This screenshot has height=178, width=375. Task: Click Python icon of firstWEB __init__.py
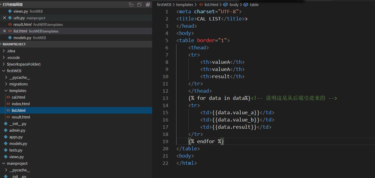6,124
